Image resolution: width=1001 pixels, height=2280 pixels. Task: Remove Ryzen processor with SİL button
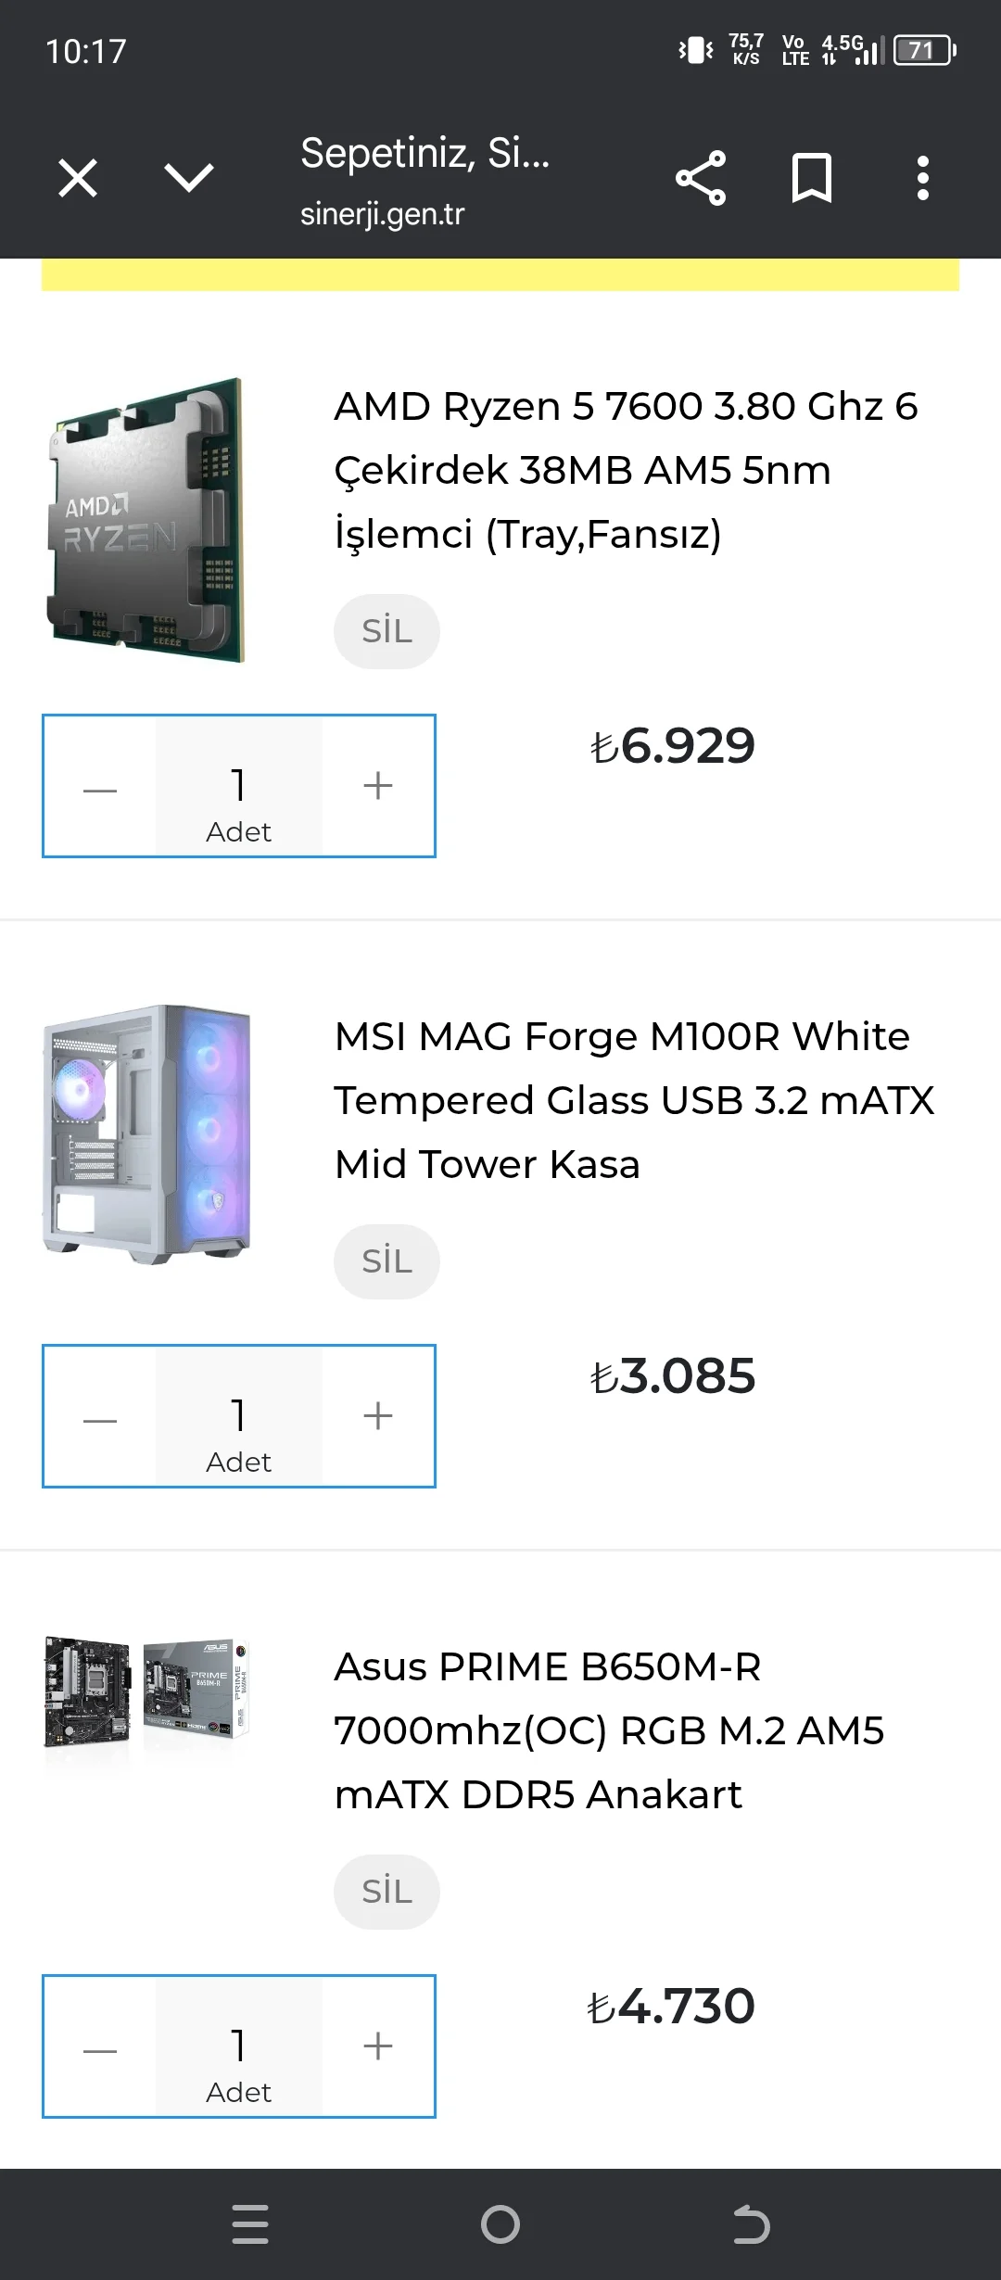pos(386,631)
